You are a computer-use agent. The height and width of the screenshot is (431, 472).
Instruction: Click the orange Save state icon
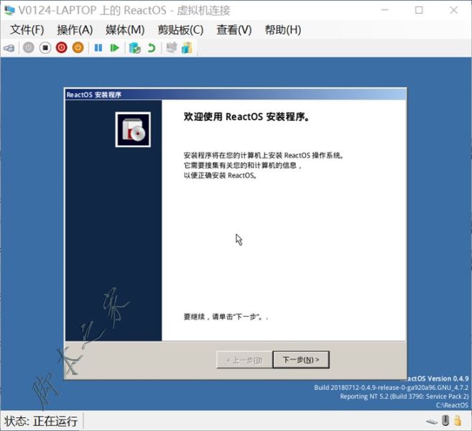tap(78, 48)
